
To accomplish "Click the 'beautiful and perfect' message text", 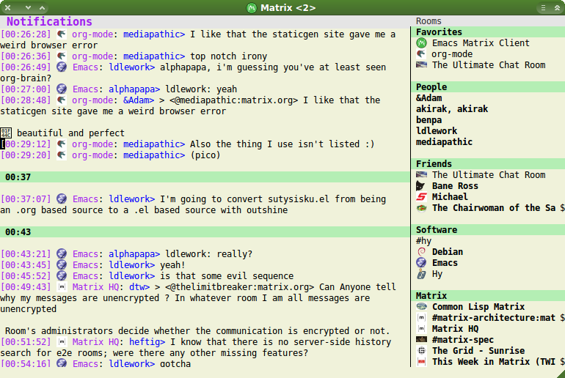I will pyautogui.click(x=70, y=133).
